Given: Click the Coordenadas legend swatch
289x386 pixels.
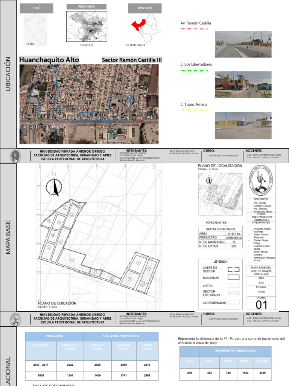Looking at the screenshot, I should 233,302.
